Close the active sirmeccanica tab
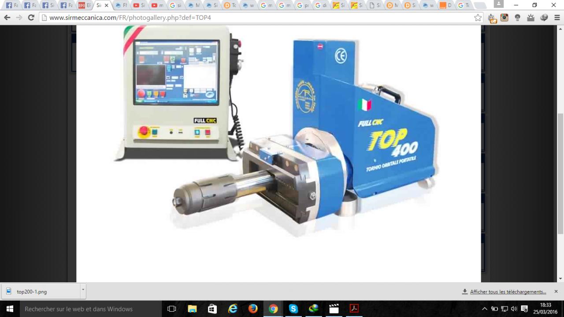 [x=106, y=6]
